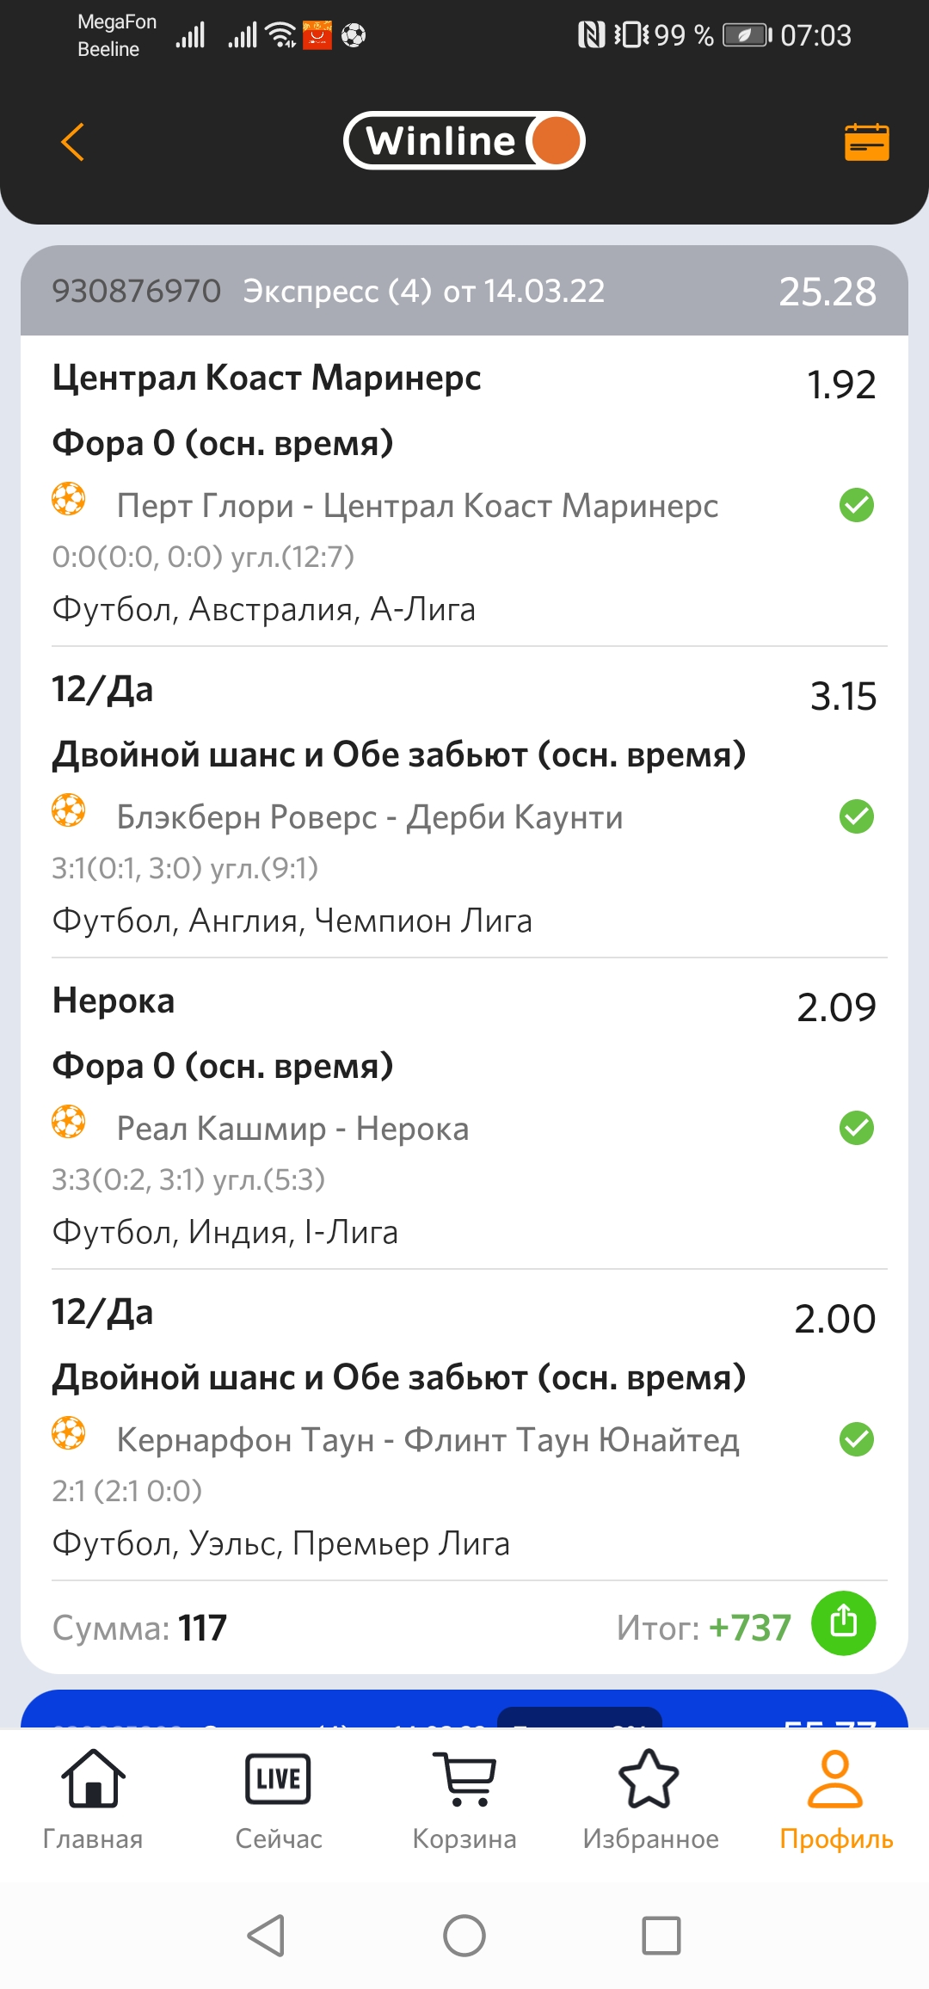929x1989 pixels.
Task: Open express bet header 930876970
Action: pyautogui.click(x=464, y=291)
